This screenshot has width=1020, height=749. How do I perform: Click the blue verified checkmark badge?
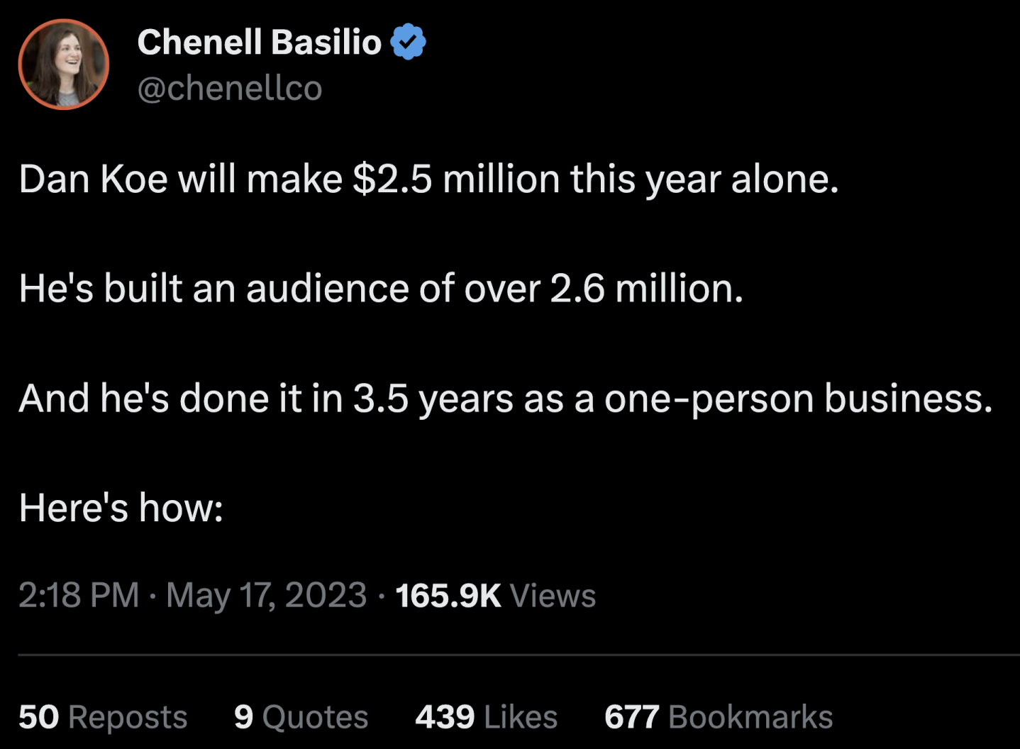click(408, 42)
